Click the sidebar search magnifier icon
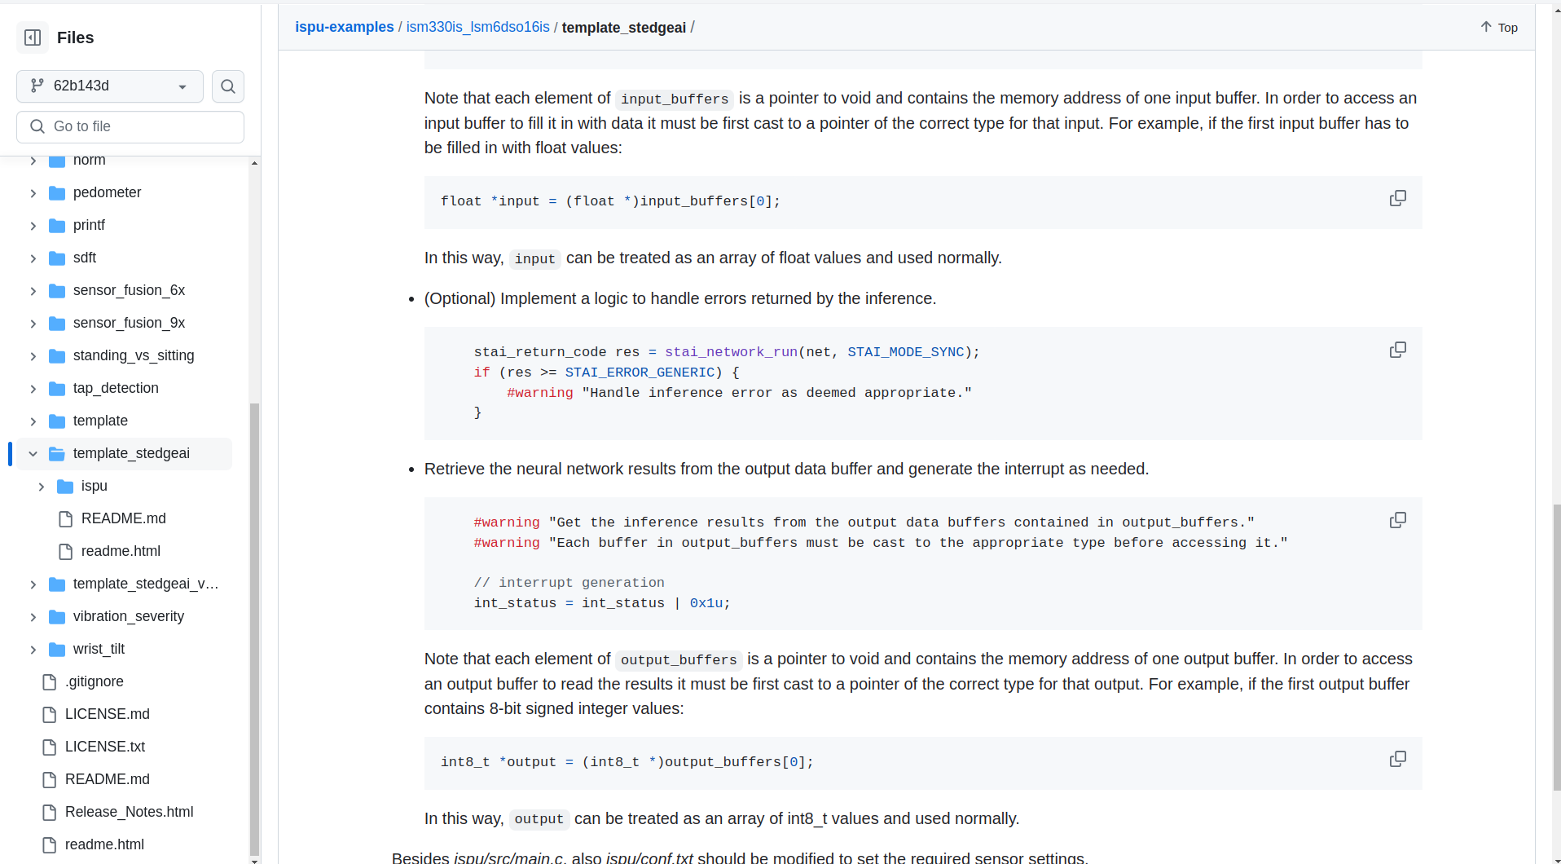 [x=227, y=86]
